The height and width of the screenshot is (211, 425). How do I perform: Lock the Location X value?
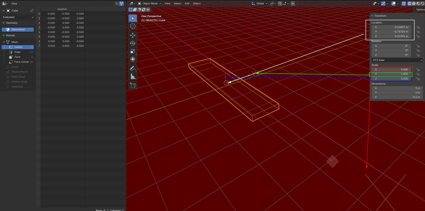click(418, 27)
